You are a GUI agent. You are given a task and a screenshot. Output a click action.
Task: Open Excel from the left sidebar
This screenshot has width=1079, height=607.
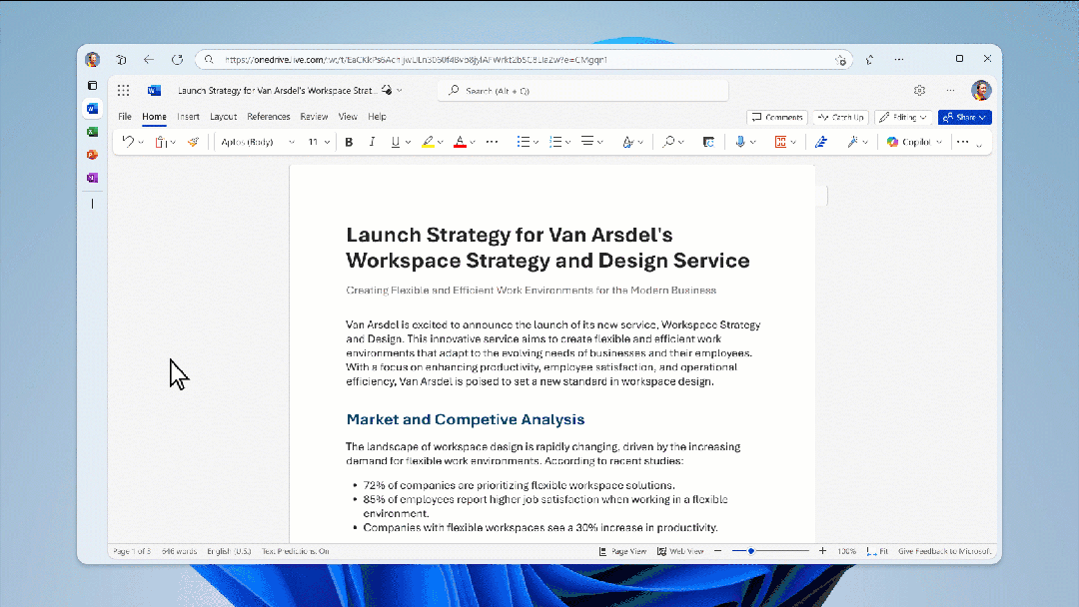92,131
